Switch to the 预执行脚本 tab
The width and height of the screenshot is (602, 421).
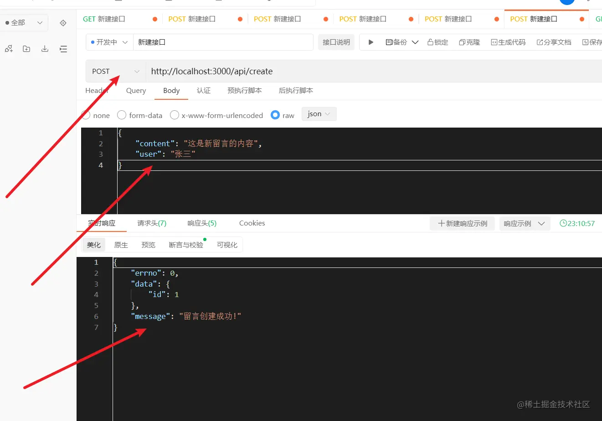coord(245,90)
